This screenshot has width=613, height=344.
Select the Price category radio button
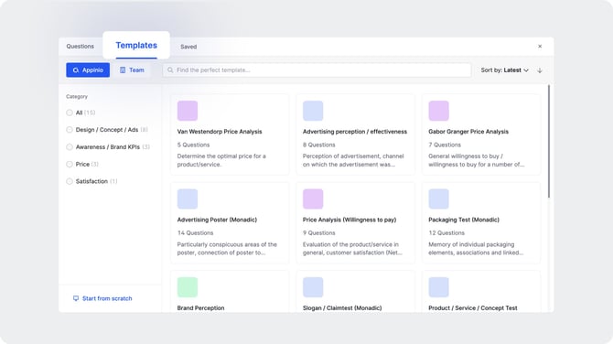pos(70,164)
